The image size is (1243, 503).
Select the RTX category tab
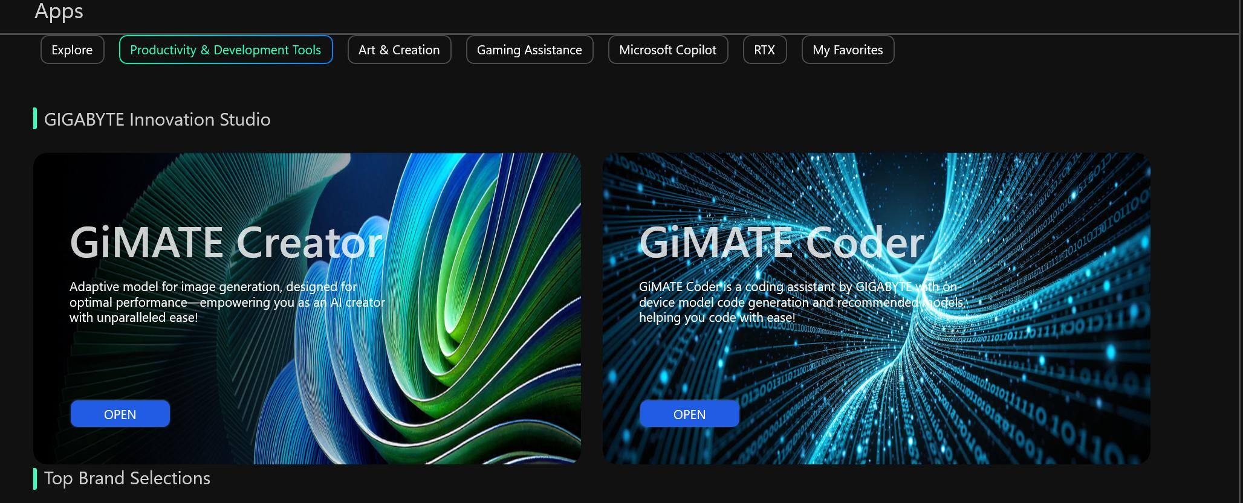764,50
